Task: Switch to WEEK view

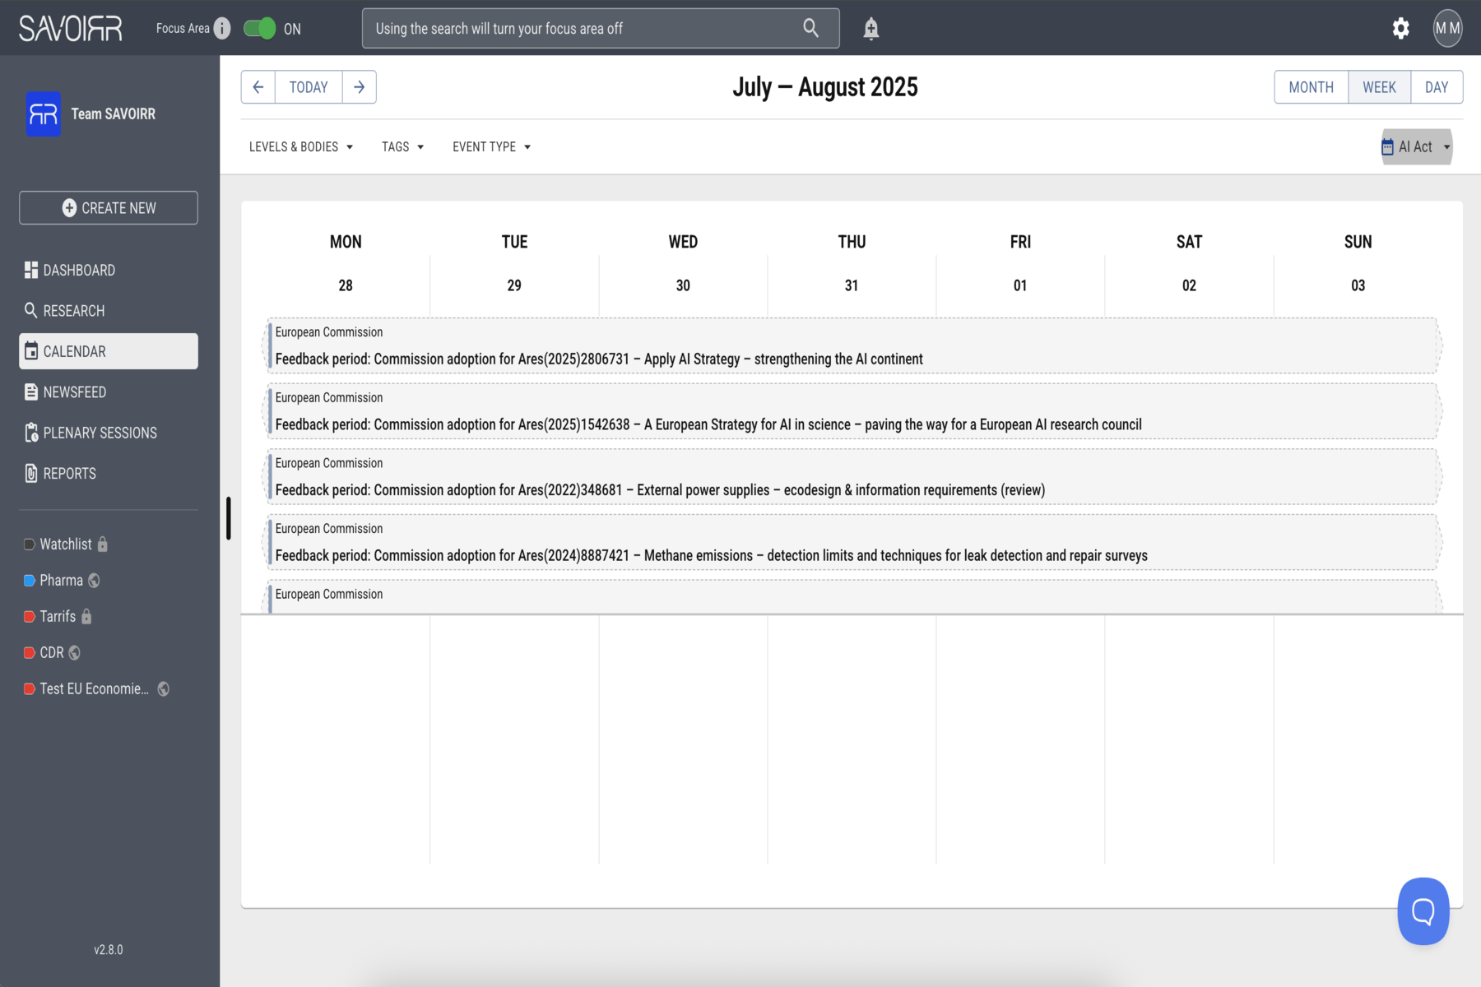Action: pyautogui.click(x=1380, y=87)
